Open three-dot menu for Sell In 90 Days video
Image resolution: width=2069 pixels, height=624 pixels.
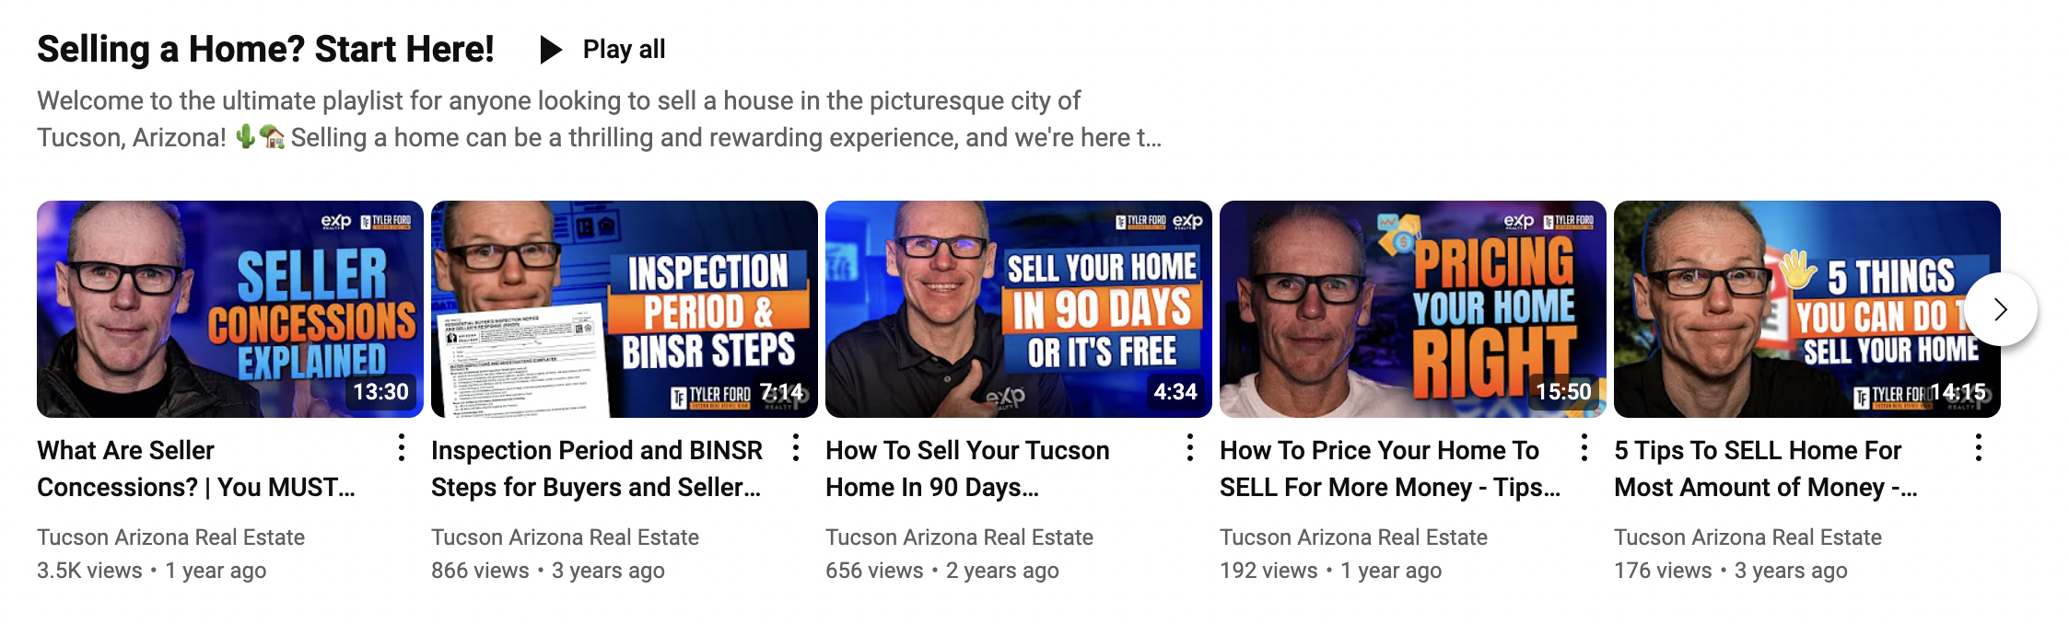pyautogui.click(x=1190, y=448)
